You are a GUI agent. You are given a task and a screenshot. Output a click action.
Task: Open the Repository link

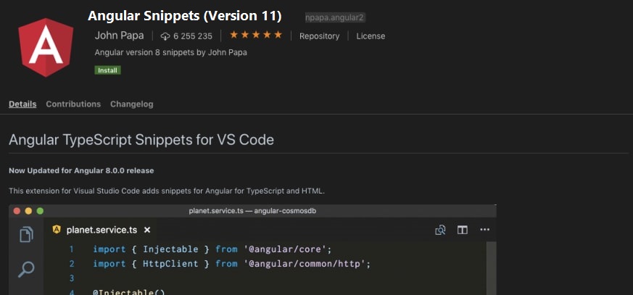[x=319, y=36]
